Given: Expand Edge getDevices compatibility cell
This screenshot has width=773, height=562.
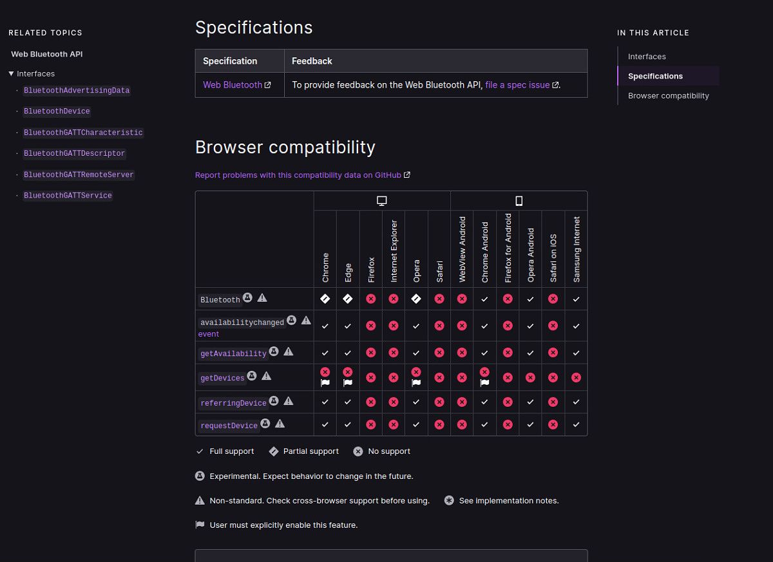Looking at the screenshot, I should point(348,377).
